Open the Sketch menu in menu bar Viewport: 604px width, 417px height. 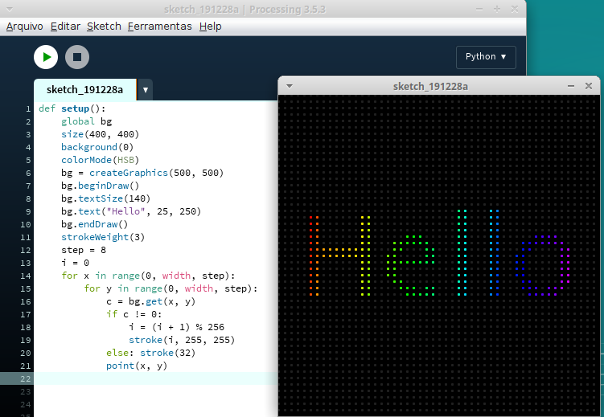104,26
